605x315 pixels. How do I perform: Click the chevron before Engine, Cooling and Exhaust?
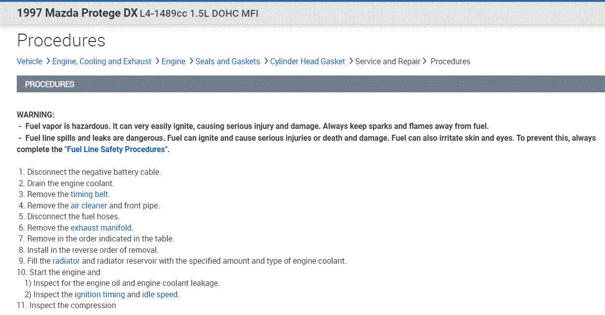pos(48,61)
